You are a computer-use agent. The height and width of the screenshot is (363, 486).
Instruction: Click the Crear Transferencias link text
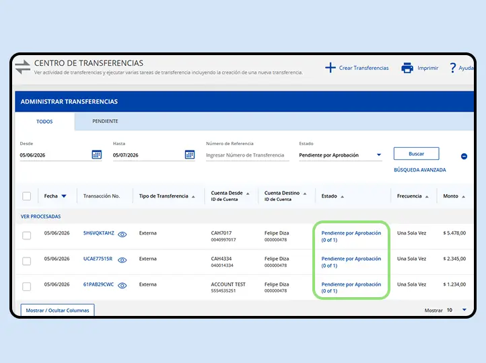click(363, 68)
